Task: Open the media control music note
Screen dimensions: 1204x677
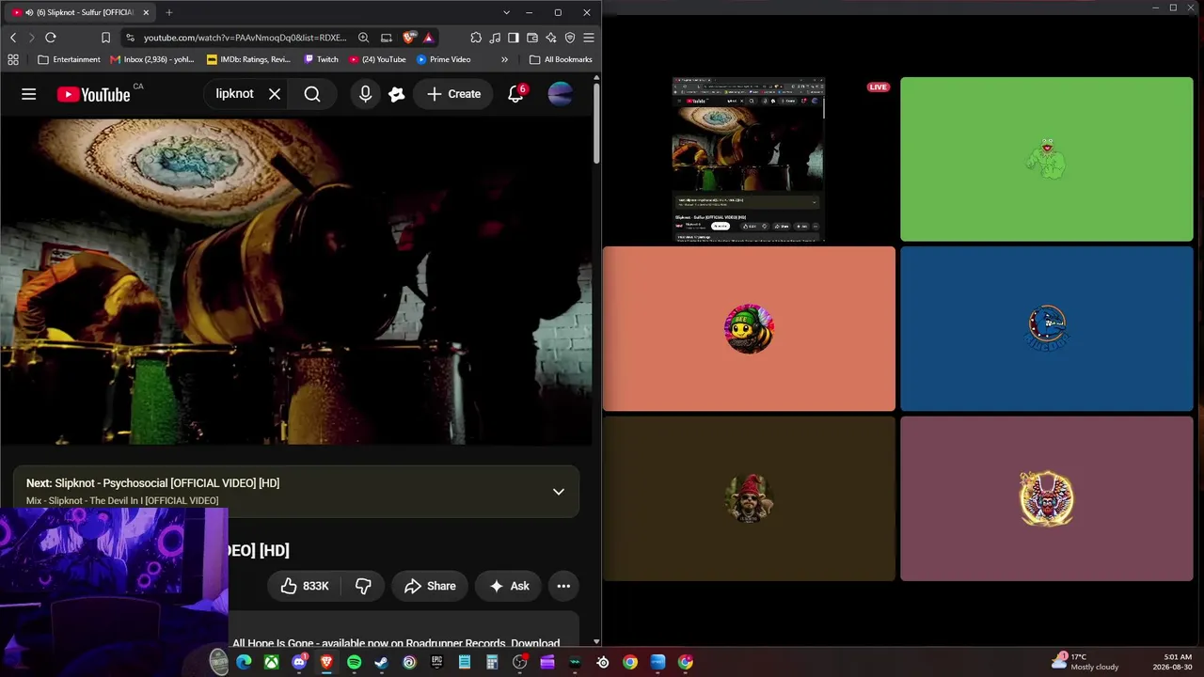Action: [495, 38]
